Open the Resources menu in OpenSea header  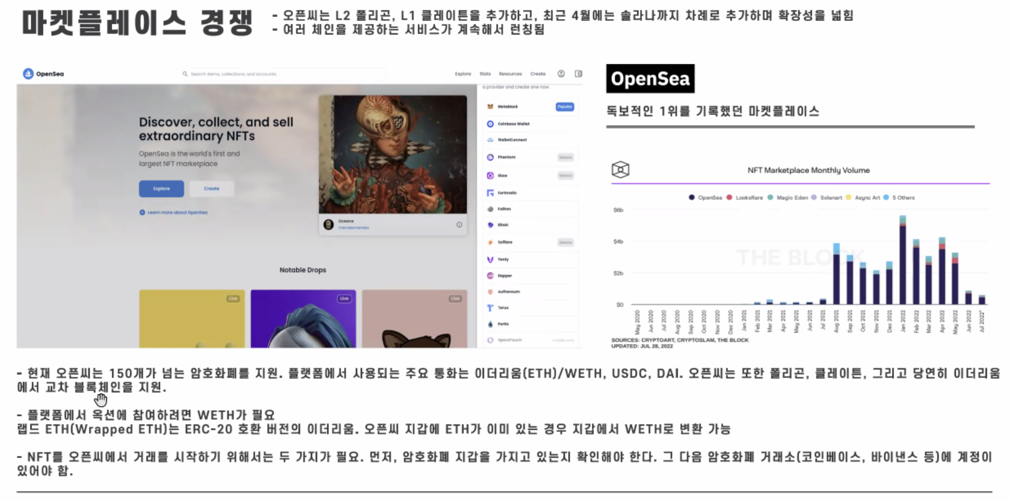(x=510, y=74)
